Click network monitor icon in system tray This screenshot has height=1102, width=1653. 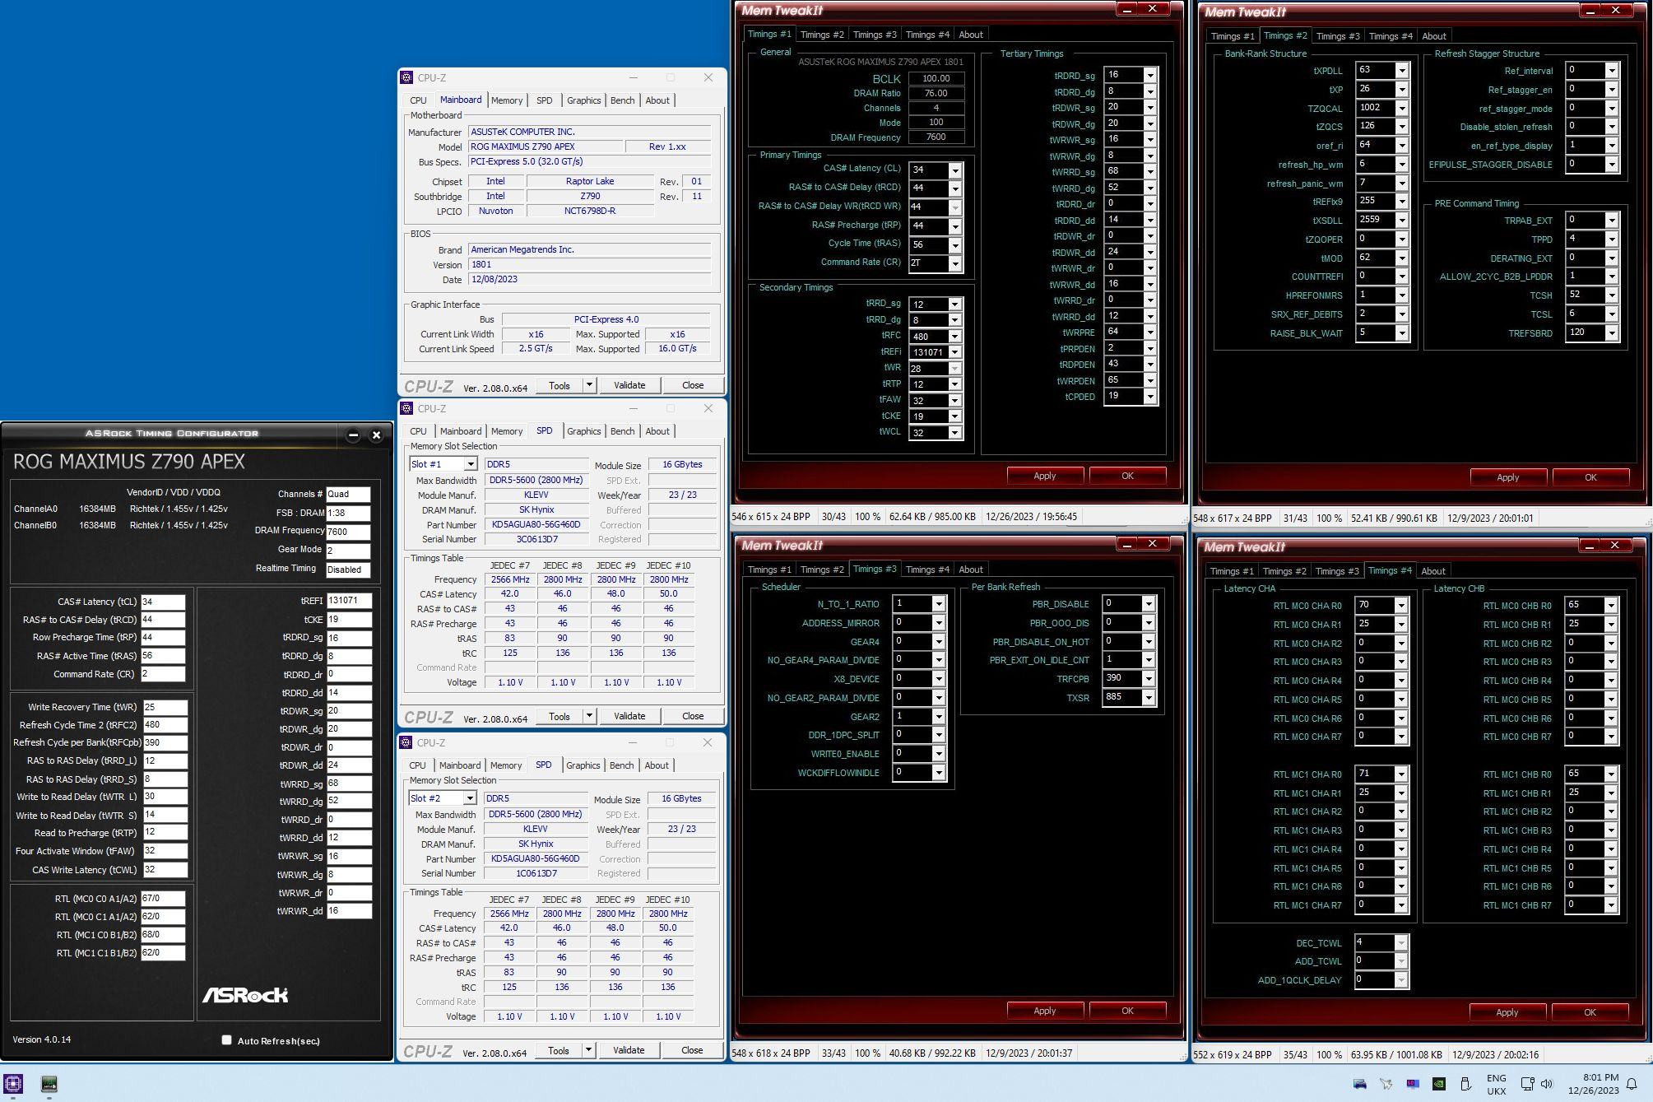(1528, 1084)
